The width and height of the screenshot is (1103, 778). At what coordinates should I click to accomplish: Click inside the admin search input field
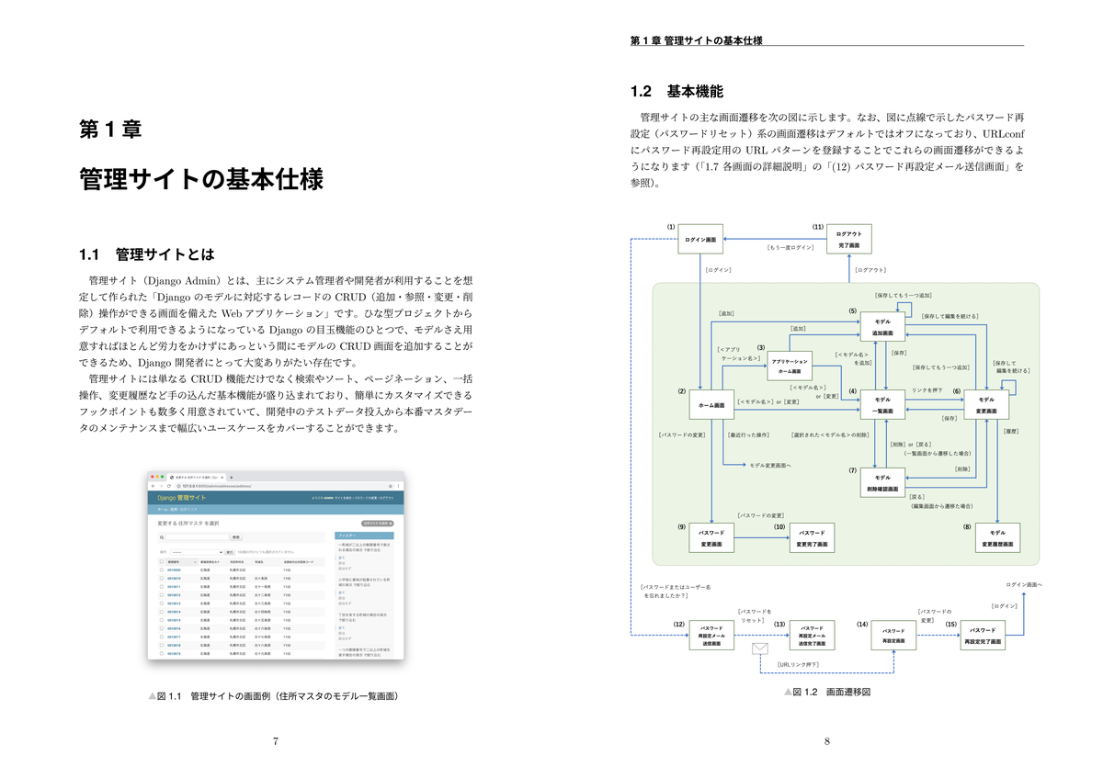pyautogui.click(x=197, y=536)
